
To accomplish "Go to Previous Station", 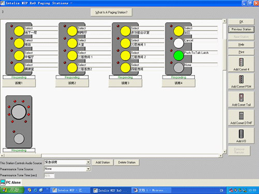I will [241, 29].
